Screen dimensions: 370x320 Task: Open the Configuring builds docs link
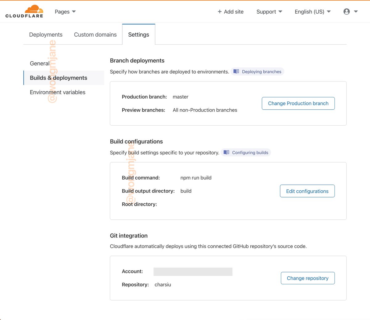pyautogui.click(x=246, y=152)
